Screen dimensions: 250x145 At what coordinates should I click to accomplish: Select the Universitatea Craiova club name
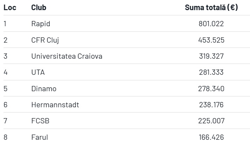coord(67,56)
